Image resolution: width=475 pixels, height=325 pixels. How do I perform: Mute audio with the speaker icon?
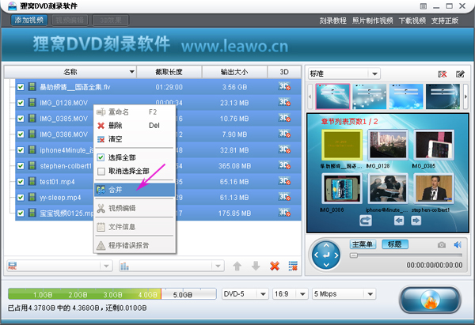pyautogui.click(x=458, y=244)
